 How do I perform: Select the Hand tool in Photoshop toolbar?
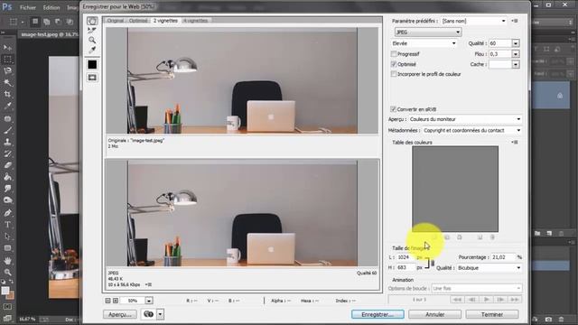[8, 261]
